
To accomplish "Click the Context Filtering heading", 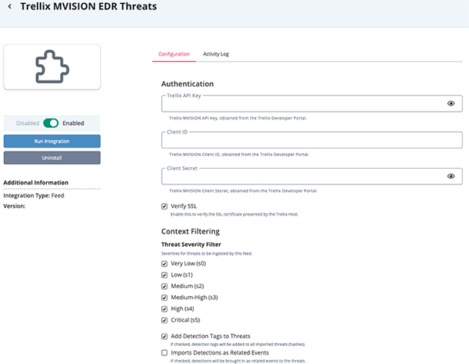I will [191, 232].
